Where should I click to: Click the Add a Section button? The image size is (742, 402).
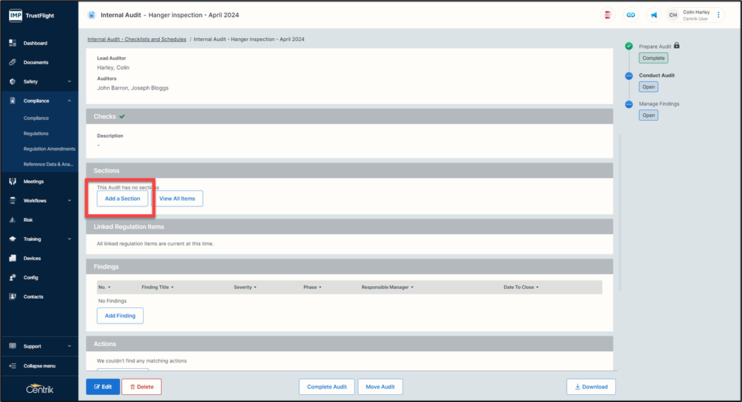122,199
